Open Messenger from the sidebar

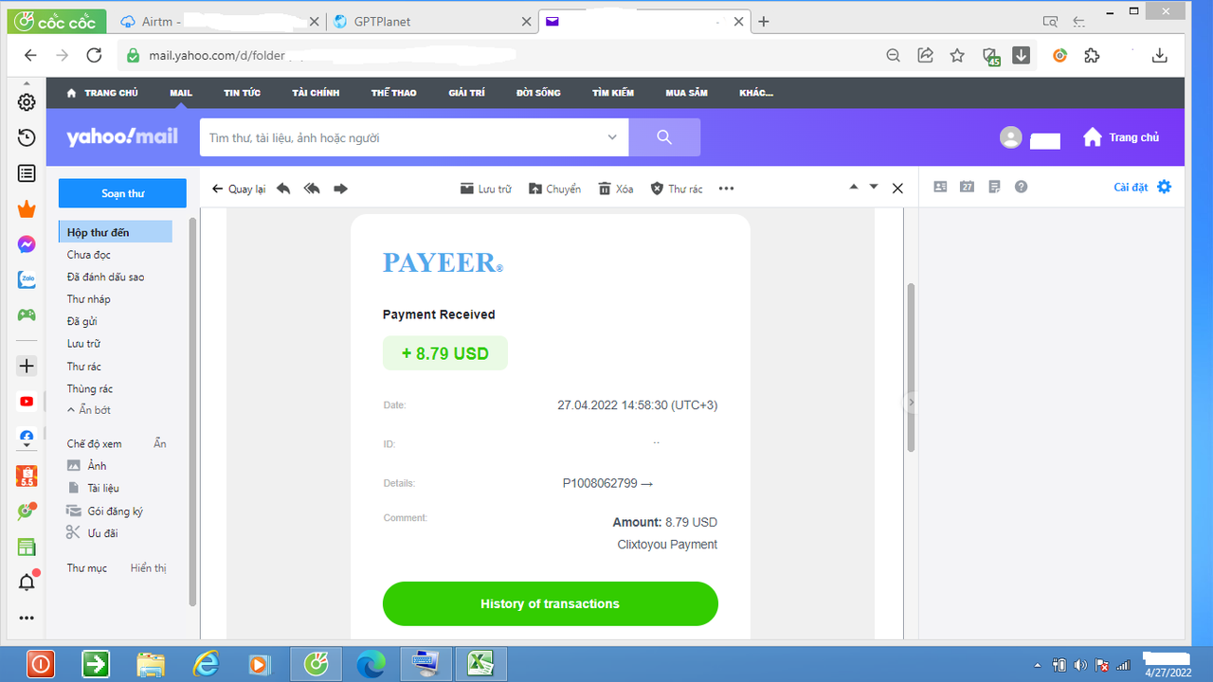[x=27, y=244]
